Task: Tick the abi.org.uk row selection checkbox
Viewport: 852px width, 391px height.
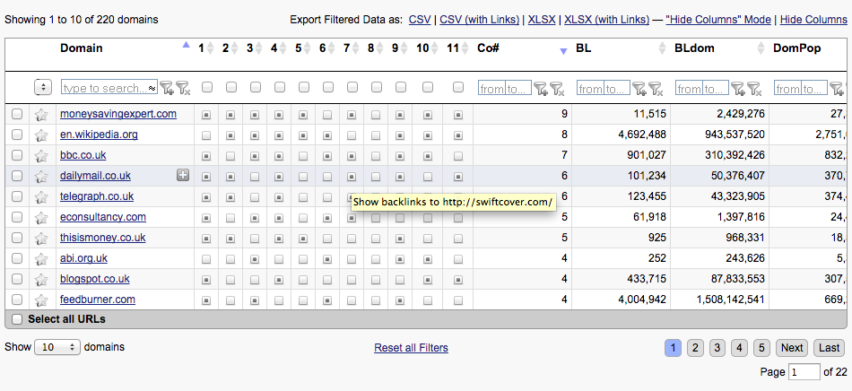Action: [17, 258]
